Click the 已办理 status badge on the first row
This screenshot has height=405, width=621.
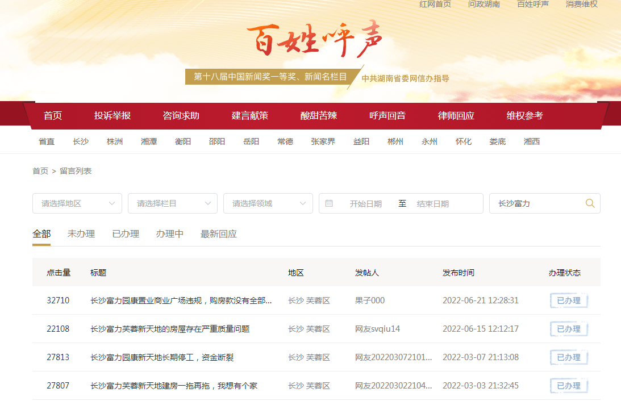click(x=569, y=300)
